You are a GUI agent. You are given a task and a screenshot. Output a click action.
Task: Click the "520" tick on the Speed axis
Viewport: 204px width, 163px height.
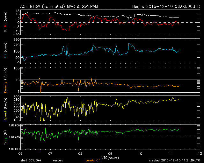point(17,110)
